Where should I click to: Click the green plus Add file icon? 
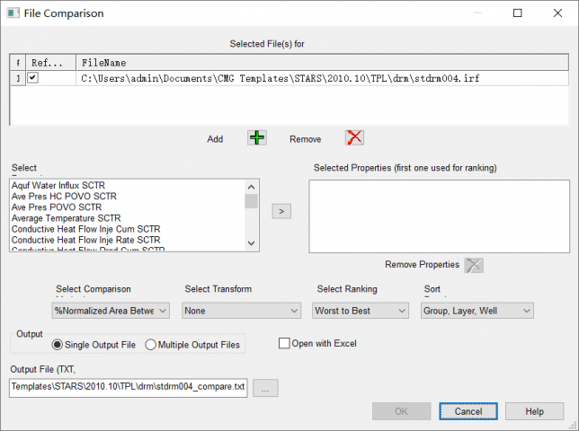click(x=257, y=138)
